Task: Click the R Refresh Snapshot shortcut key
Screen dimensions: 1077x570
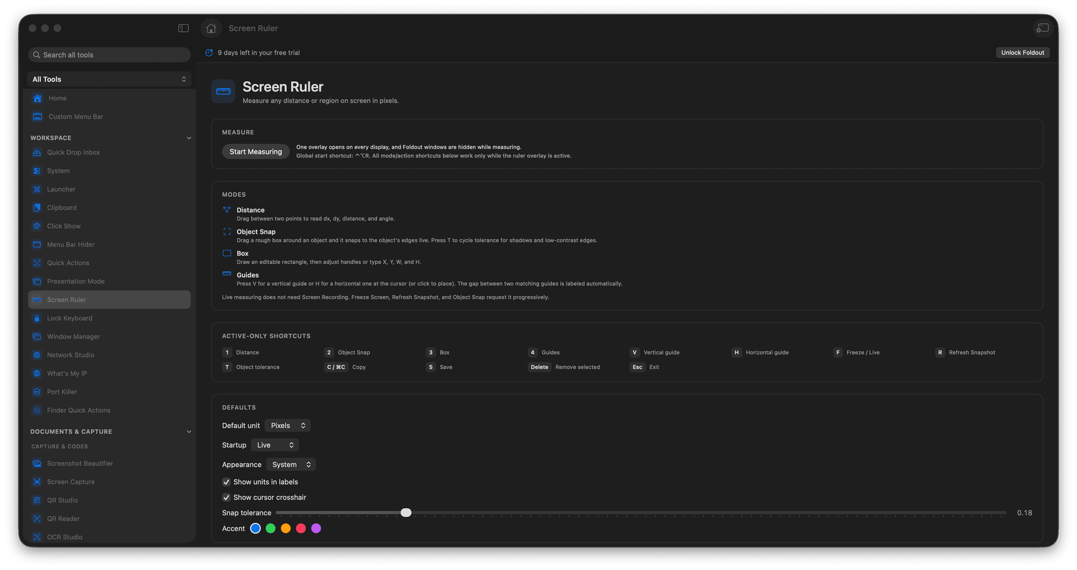Action: point(940,353)
